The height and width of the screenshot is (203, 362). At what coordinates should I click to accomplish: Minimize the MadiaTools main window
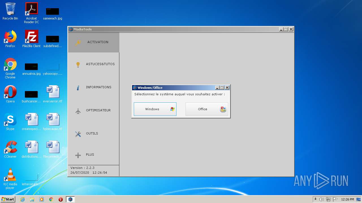pyautogui.click(x=281, y=29)
